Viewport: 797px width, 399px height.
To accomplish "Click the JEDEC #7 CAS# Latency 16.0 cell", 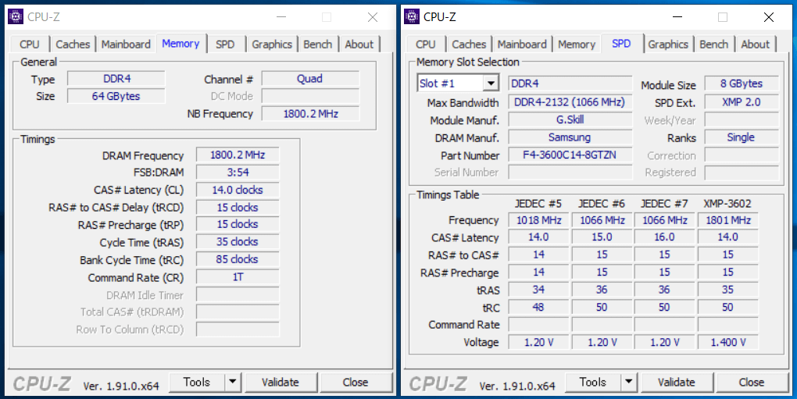I will (x=664, y=237).
